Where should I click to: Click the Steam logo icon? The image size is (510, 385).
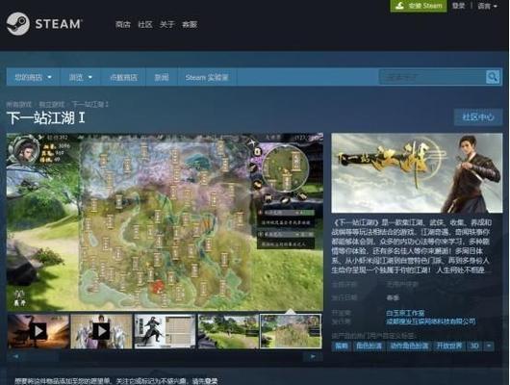[x=18, y=24]
